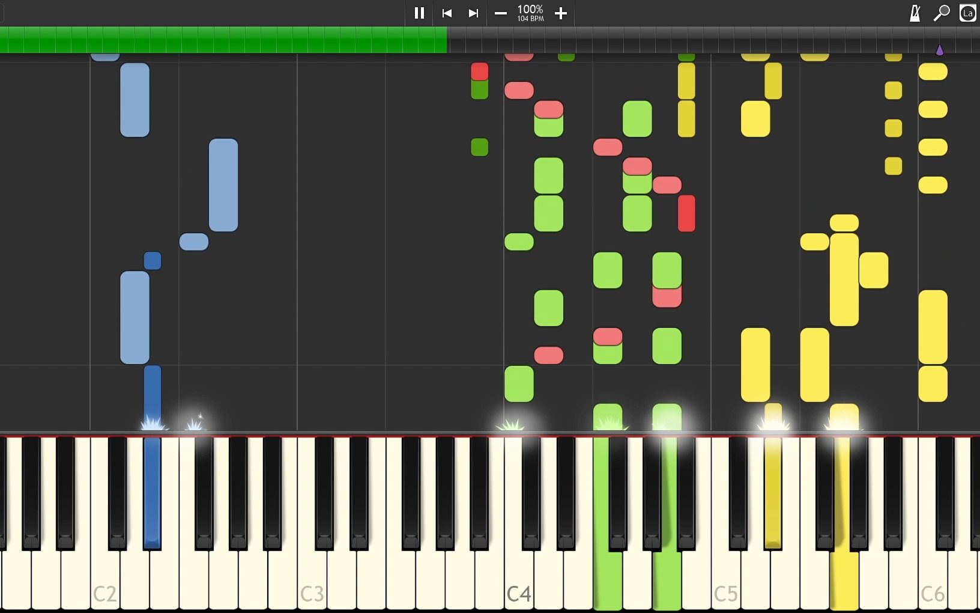Jump back to the previous section
The height and width of the screenshot is (613, 980).
tap(447, 13)
